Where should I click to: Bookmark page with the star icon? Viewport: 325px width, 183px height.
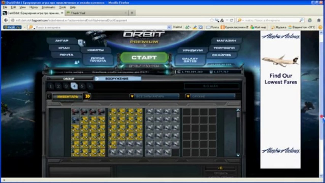[212, 20]
